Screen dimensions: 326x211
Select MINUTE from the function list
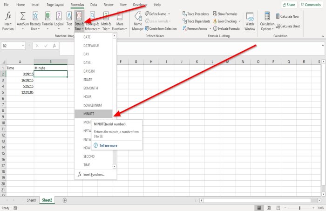point(94,114)
